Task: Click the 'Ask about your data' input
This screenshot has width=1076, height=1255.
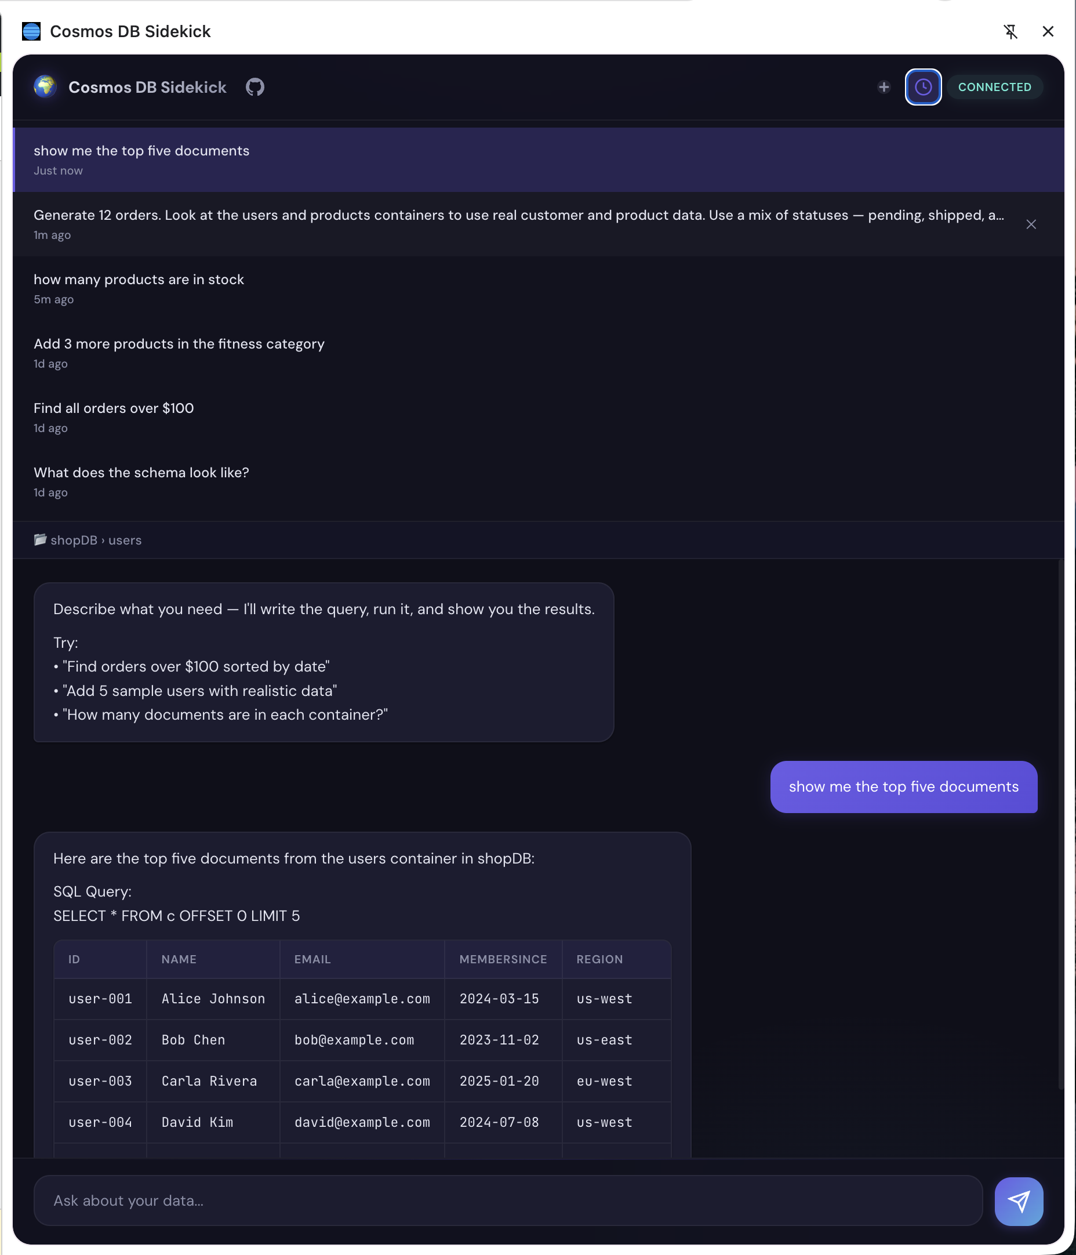Action: 507,1201
